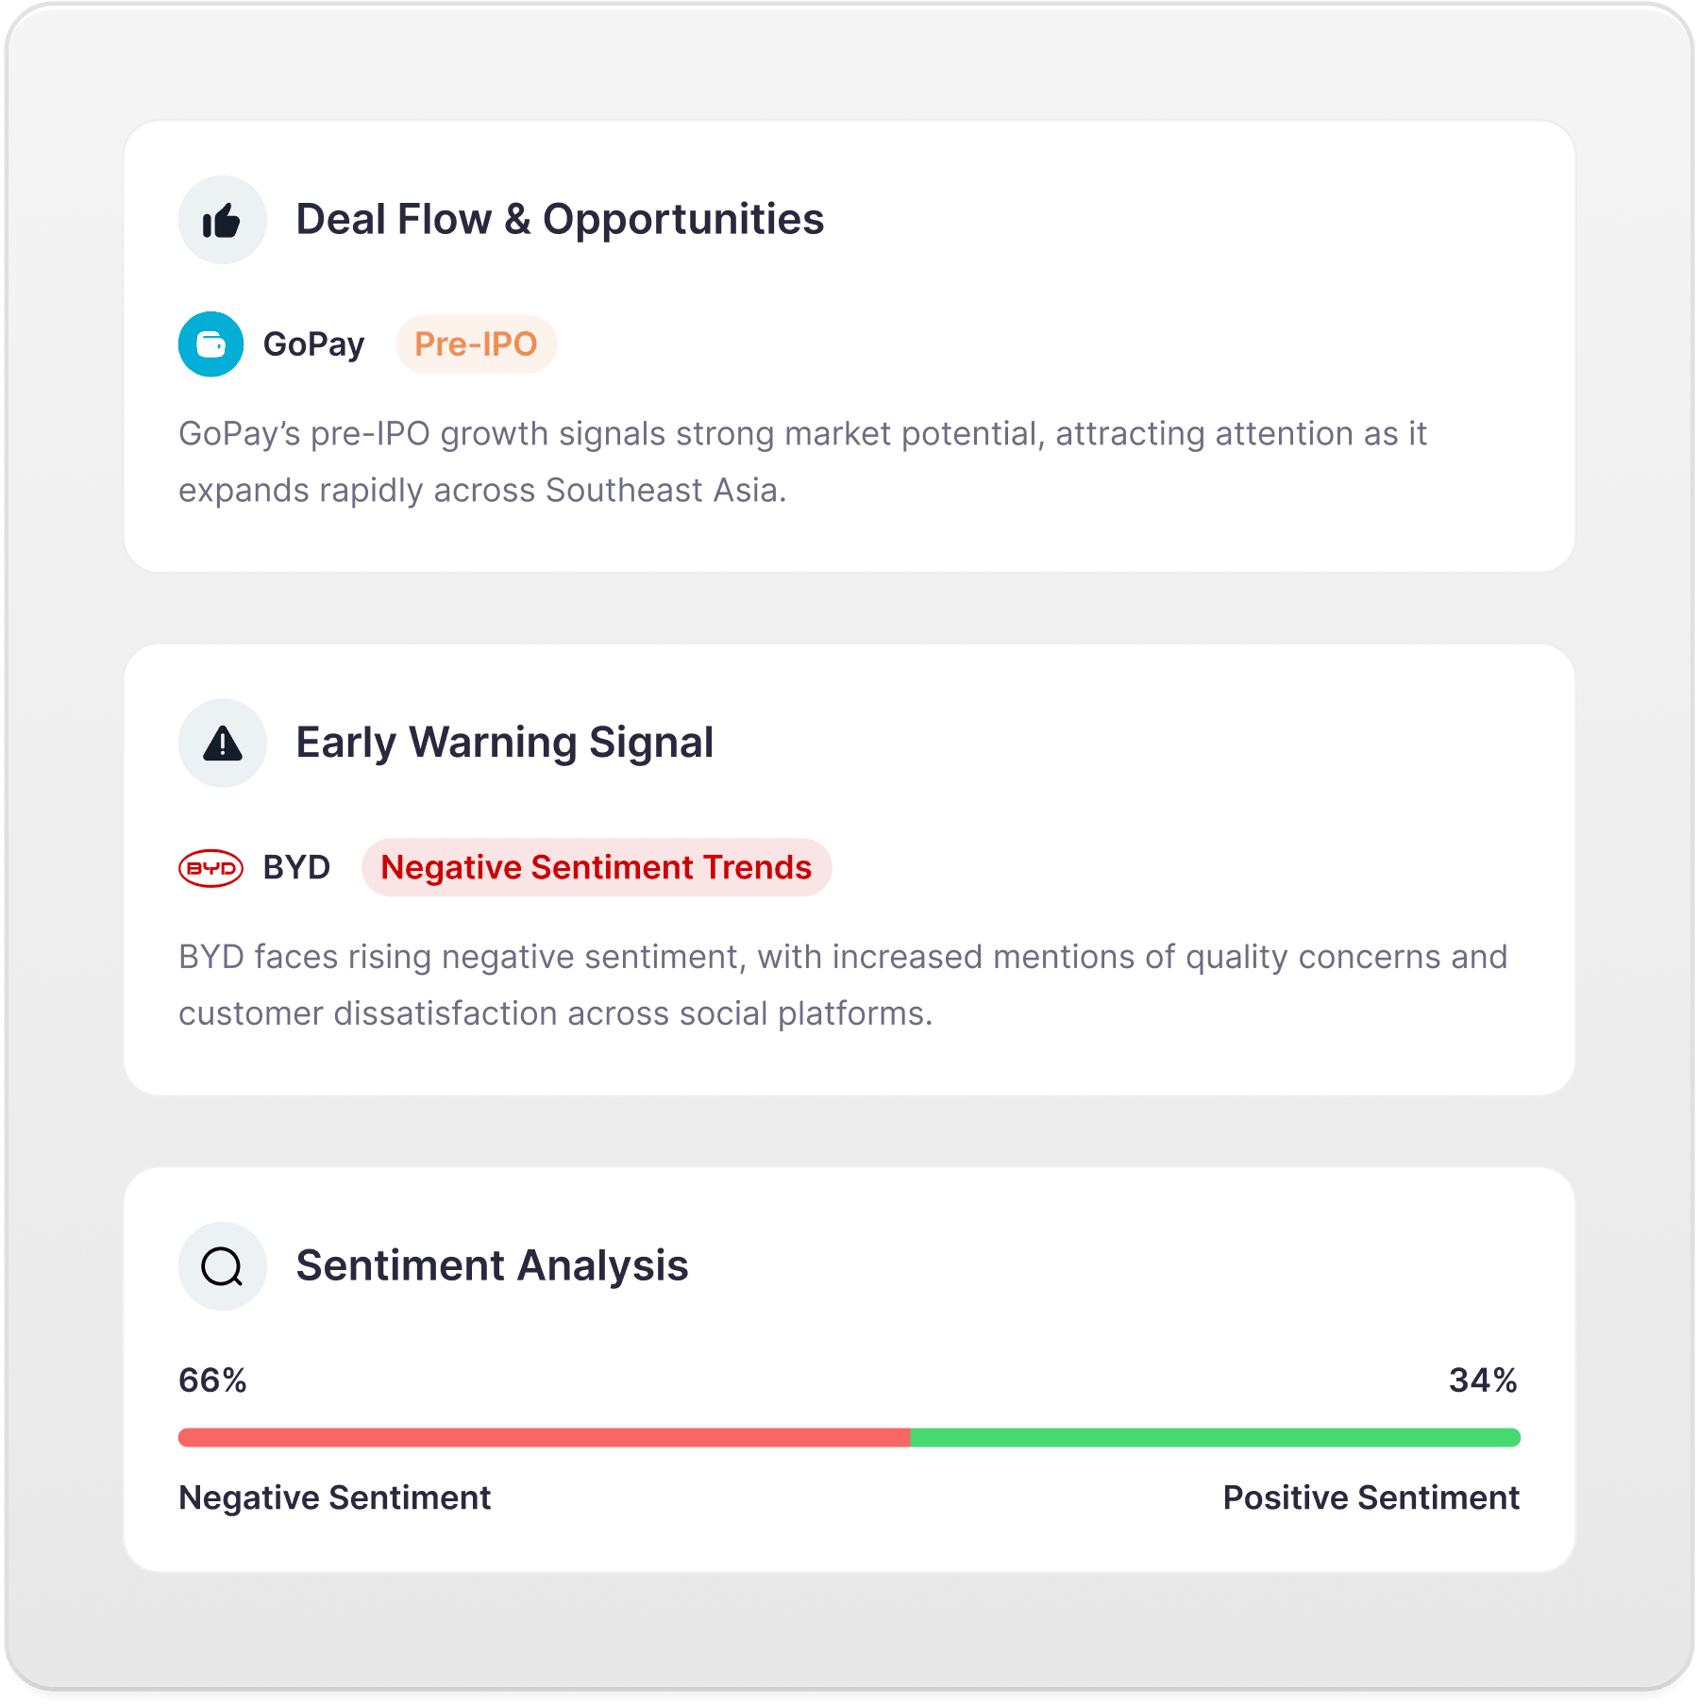
Task: Click the 34% positive sentiment value
Action: [x=1483, y=1380]
